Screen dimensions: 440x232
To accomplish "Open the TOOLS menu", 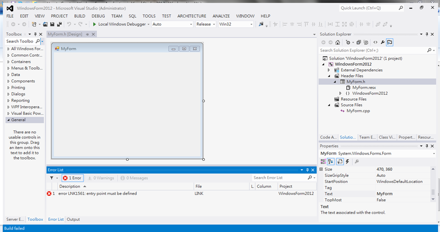I will [149, 16].
